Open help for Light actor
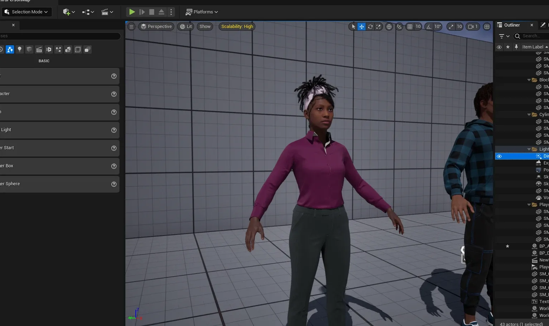Image resolution: width=549 pixels, height=326 pixels. pos(114,130)
